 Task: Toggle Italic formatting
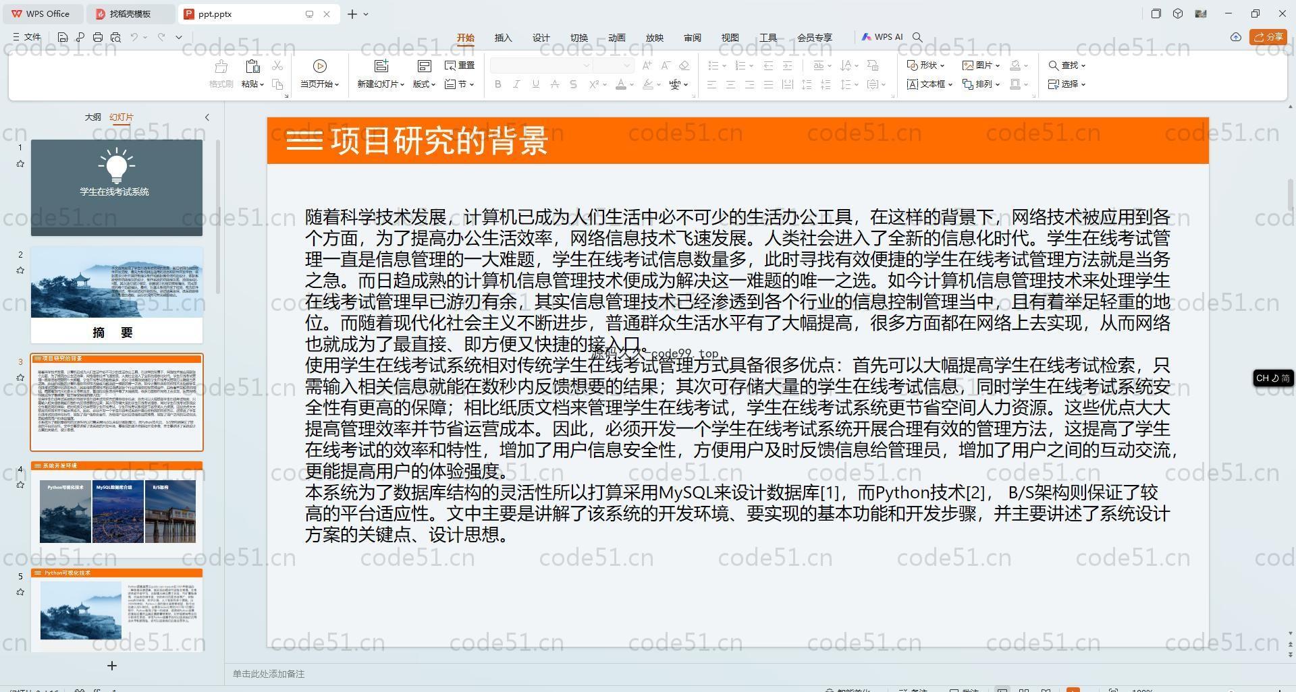click(x=516, y=84)
